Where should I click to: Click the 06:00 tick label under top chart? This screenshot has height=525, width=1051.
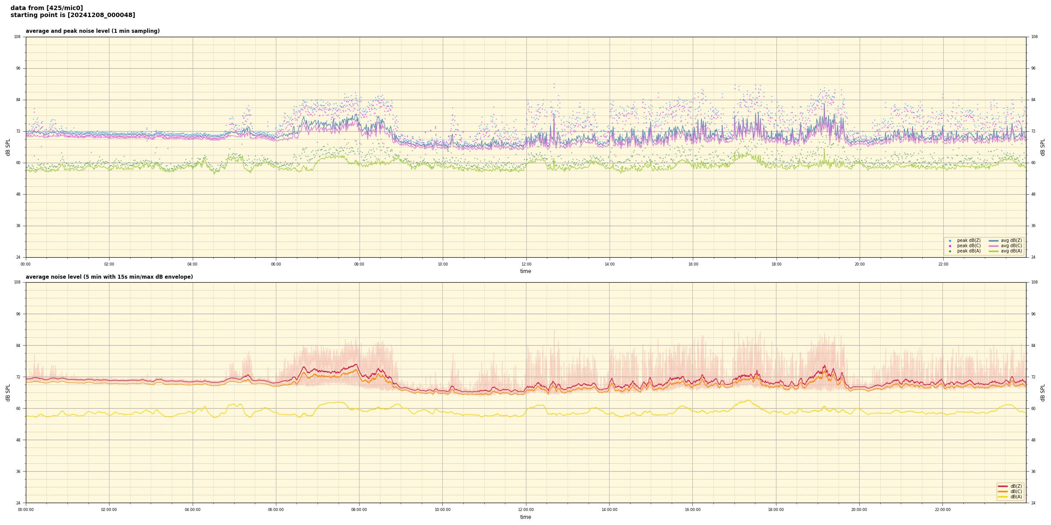(x=276, y=264)
